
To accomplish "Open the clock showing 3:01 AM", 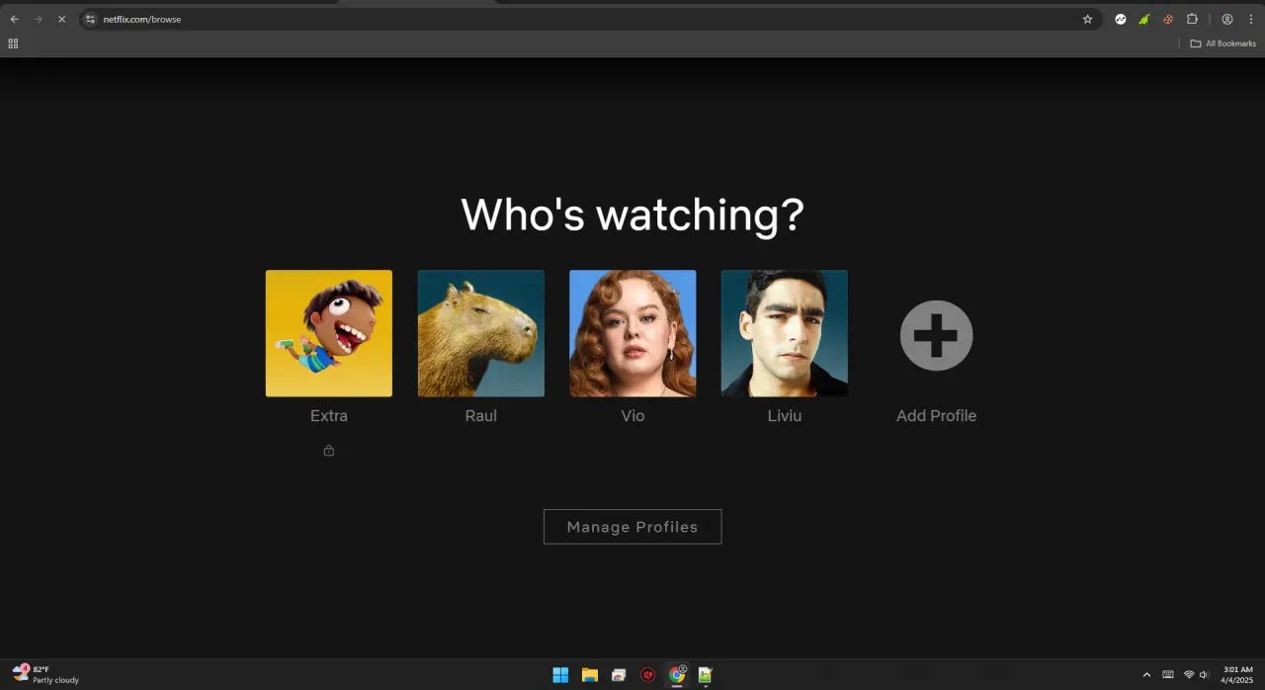I will tap(1238, 674).
